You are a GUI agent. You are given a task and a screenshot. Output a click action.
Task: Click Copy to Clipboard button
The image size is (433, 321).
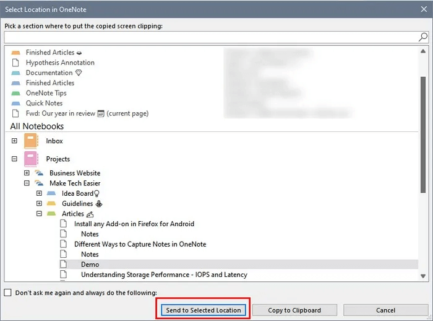pyautogui.click(x=294, y=310)
